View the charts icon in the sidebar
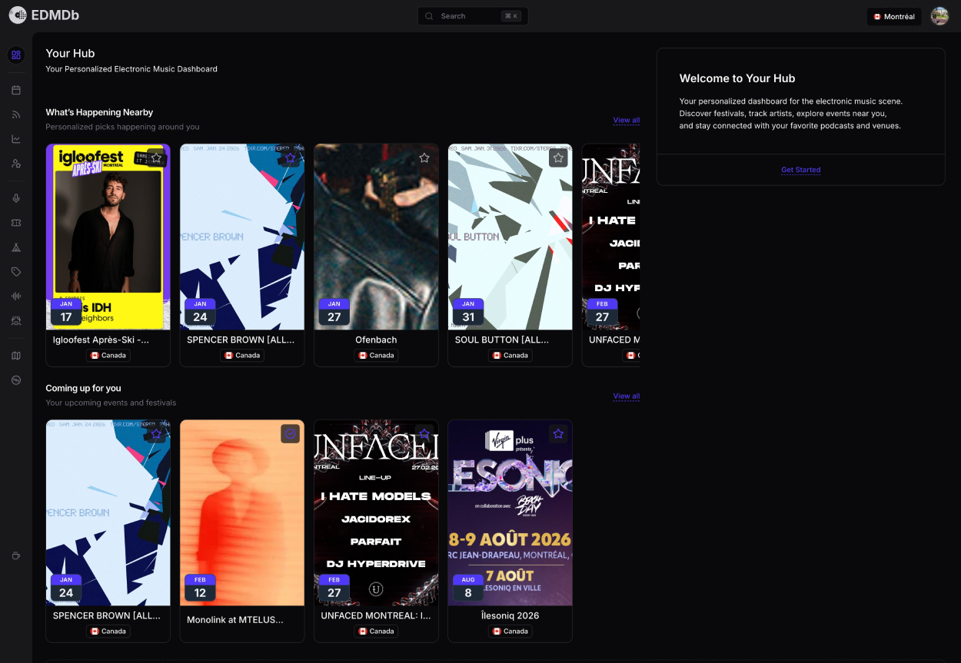This screenshot has height=663, width=961. point(15,139)
